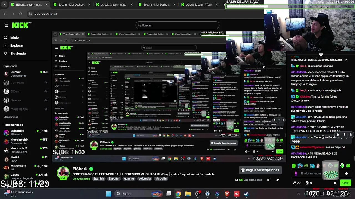The height and width of the screenshot is (199, 355).
Task: Send message with green Chat button
Action: coord(345,183)
